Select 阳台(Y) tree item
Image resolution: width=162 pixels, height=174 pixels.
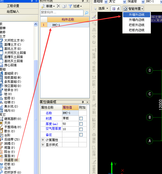point(10,152)
